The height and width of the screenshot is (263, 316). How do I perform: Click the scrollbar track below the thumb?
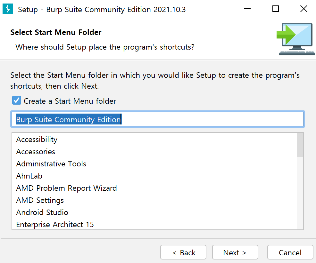[300, 193]
